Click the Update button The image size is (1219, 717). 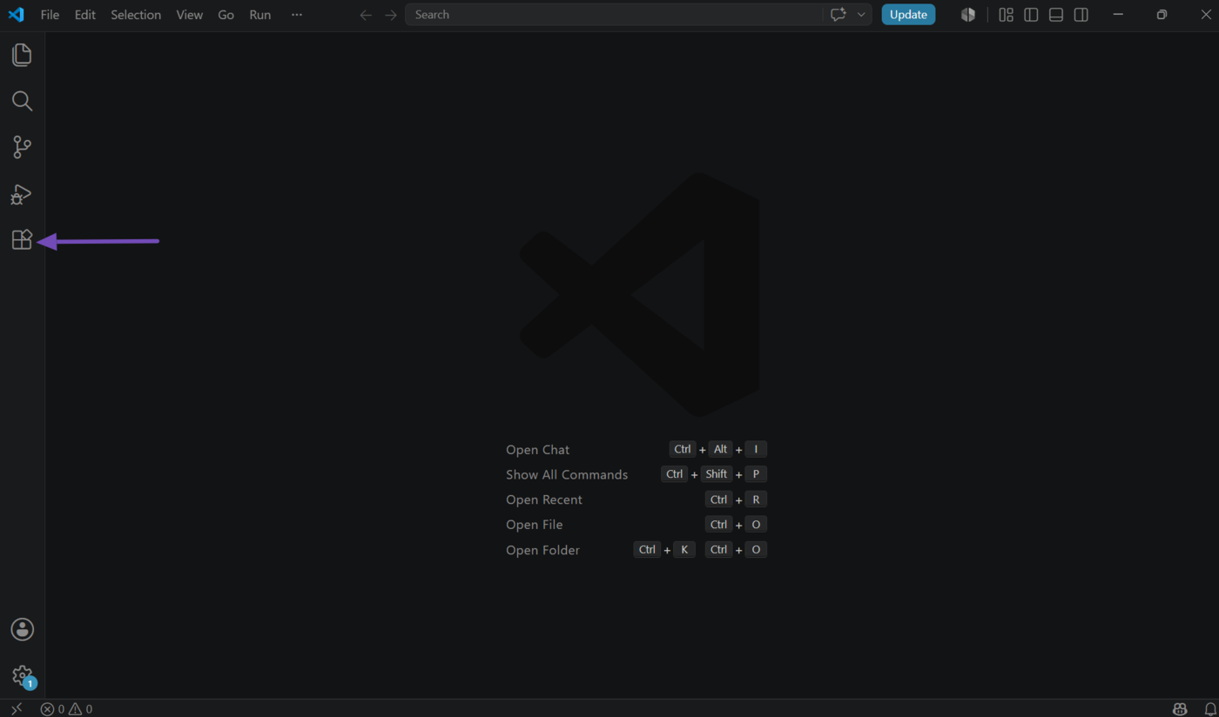click(x=908, y=15)
